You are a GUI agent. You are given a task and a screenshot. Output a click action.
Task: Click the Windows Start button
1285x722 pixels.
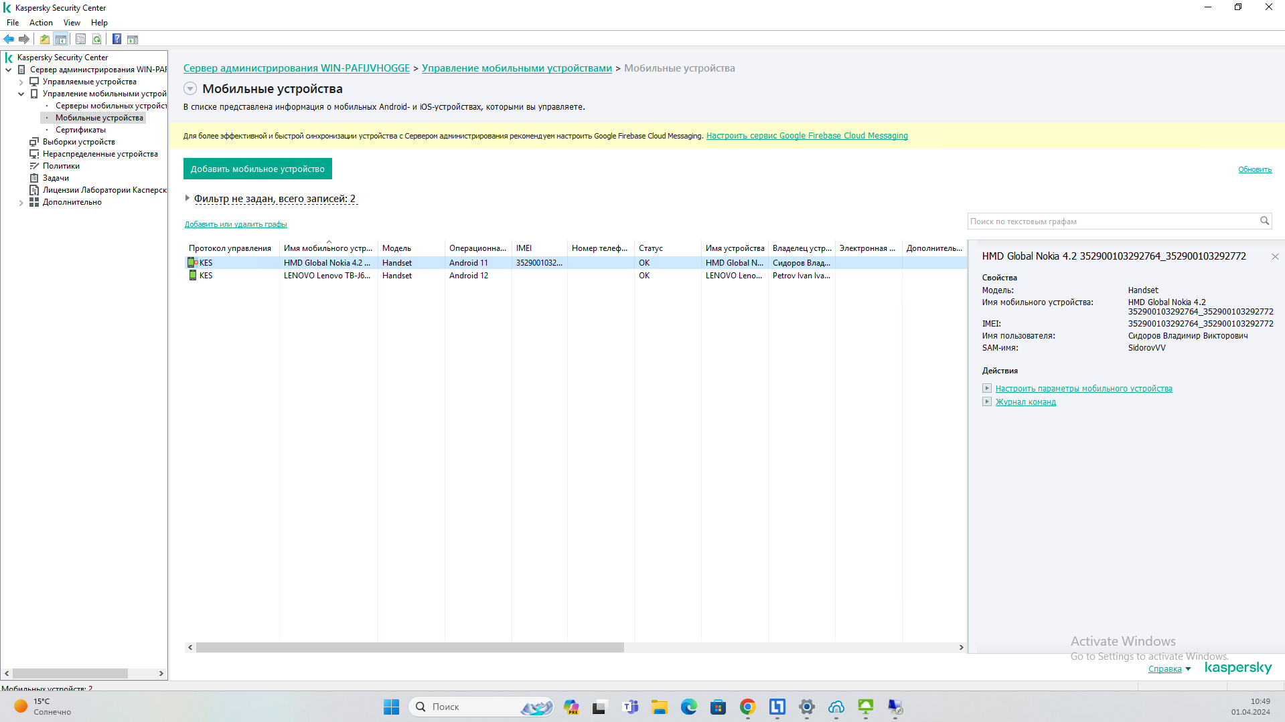(x=391, y=707)
